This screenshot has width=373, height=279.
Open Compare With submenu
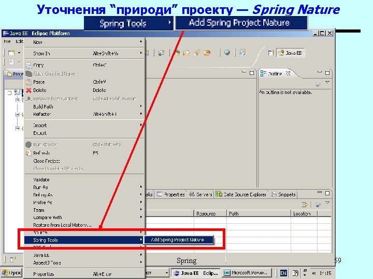click(x=84, y=218)
